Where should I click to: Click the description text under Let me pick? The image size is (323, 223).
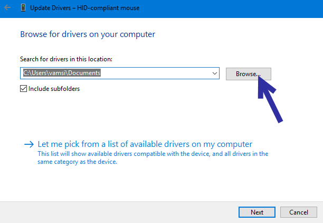pyautogui.click(x=153, y=158)
